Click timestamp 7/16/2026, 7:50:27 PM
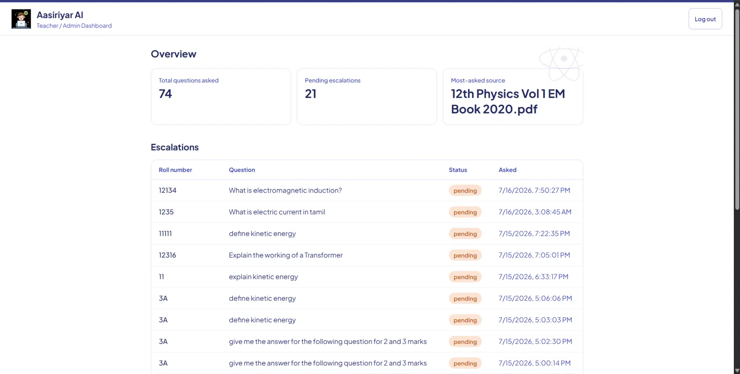The height and width of the screenshot is (374, 740). pyautogui.click(x=534, y=190)
